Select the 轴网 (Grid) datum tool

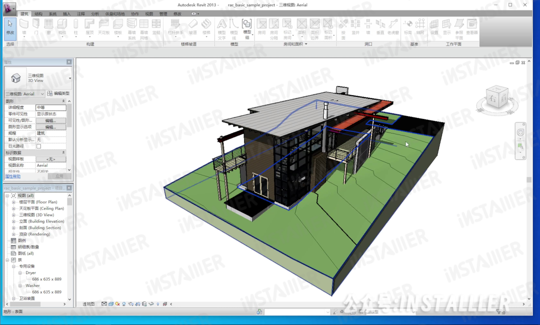point(420,27)
